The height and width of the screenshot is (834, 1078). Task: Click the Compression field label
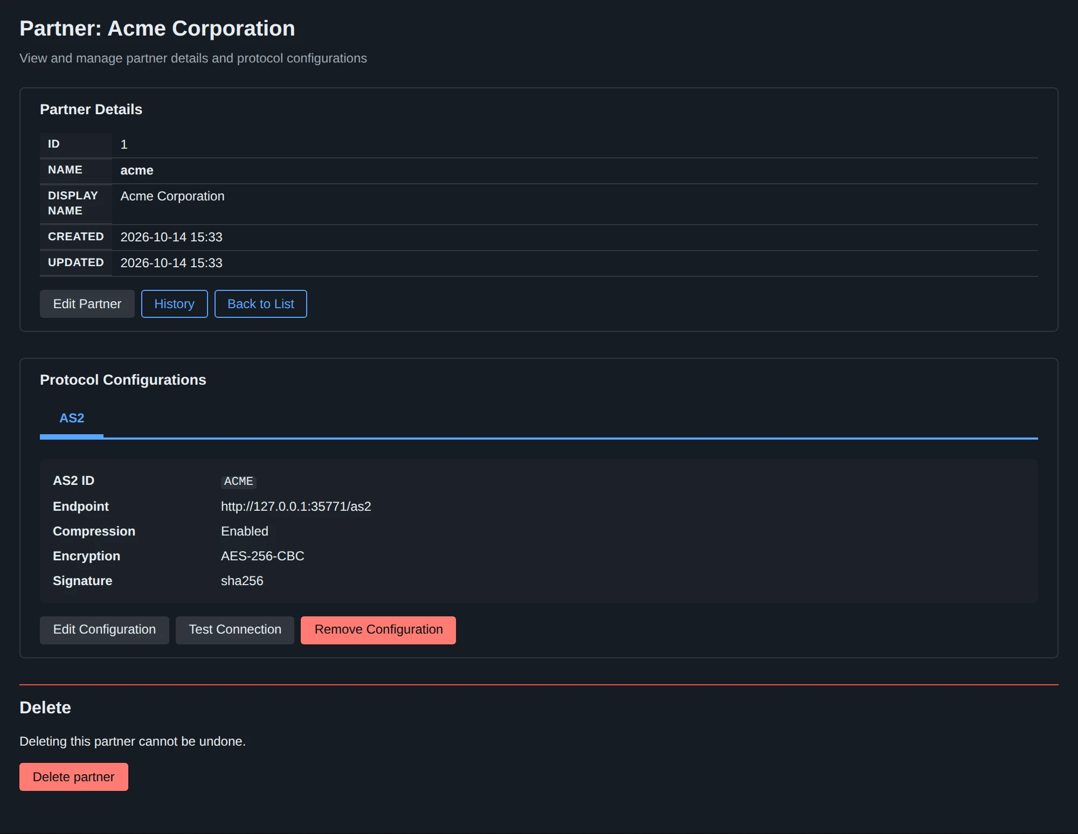coord(94,531)
